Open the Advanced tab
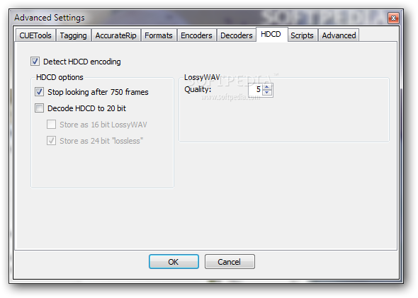 click(x=339, y=35)
